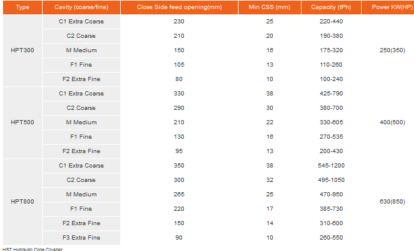Select the 400(500) power cell
The width and height of the screenshot is (414, 251).
(392, 122)
